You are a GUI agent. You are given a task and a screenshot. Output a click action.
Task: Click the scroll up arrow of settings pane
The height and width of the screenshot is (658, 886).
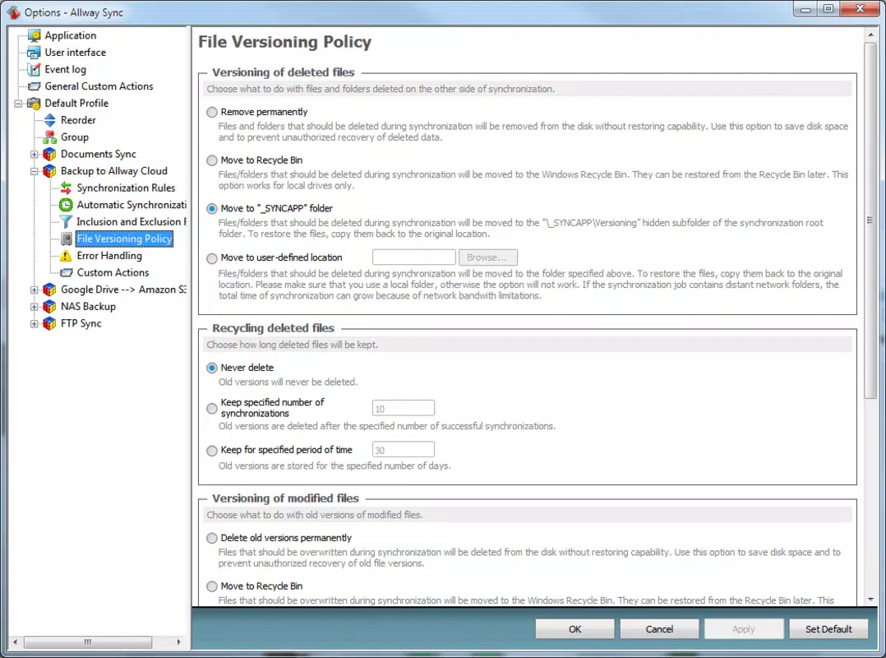point(870,35)
